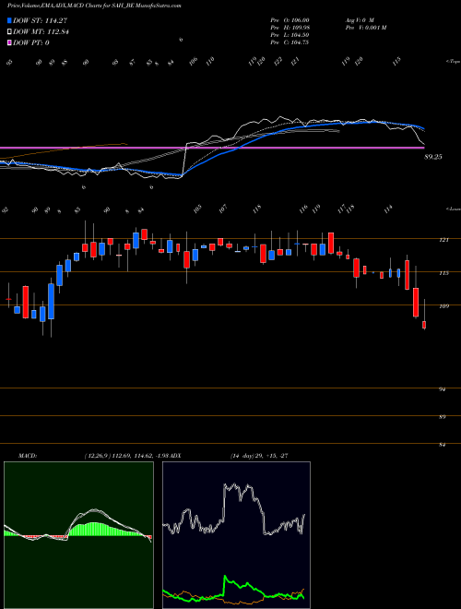Click the 'Pre H: 109.98' high value

point(290,28)
